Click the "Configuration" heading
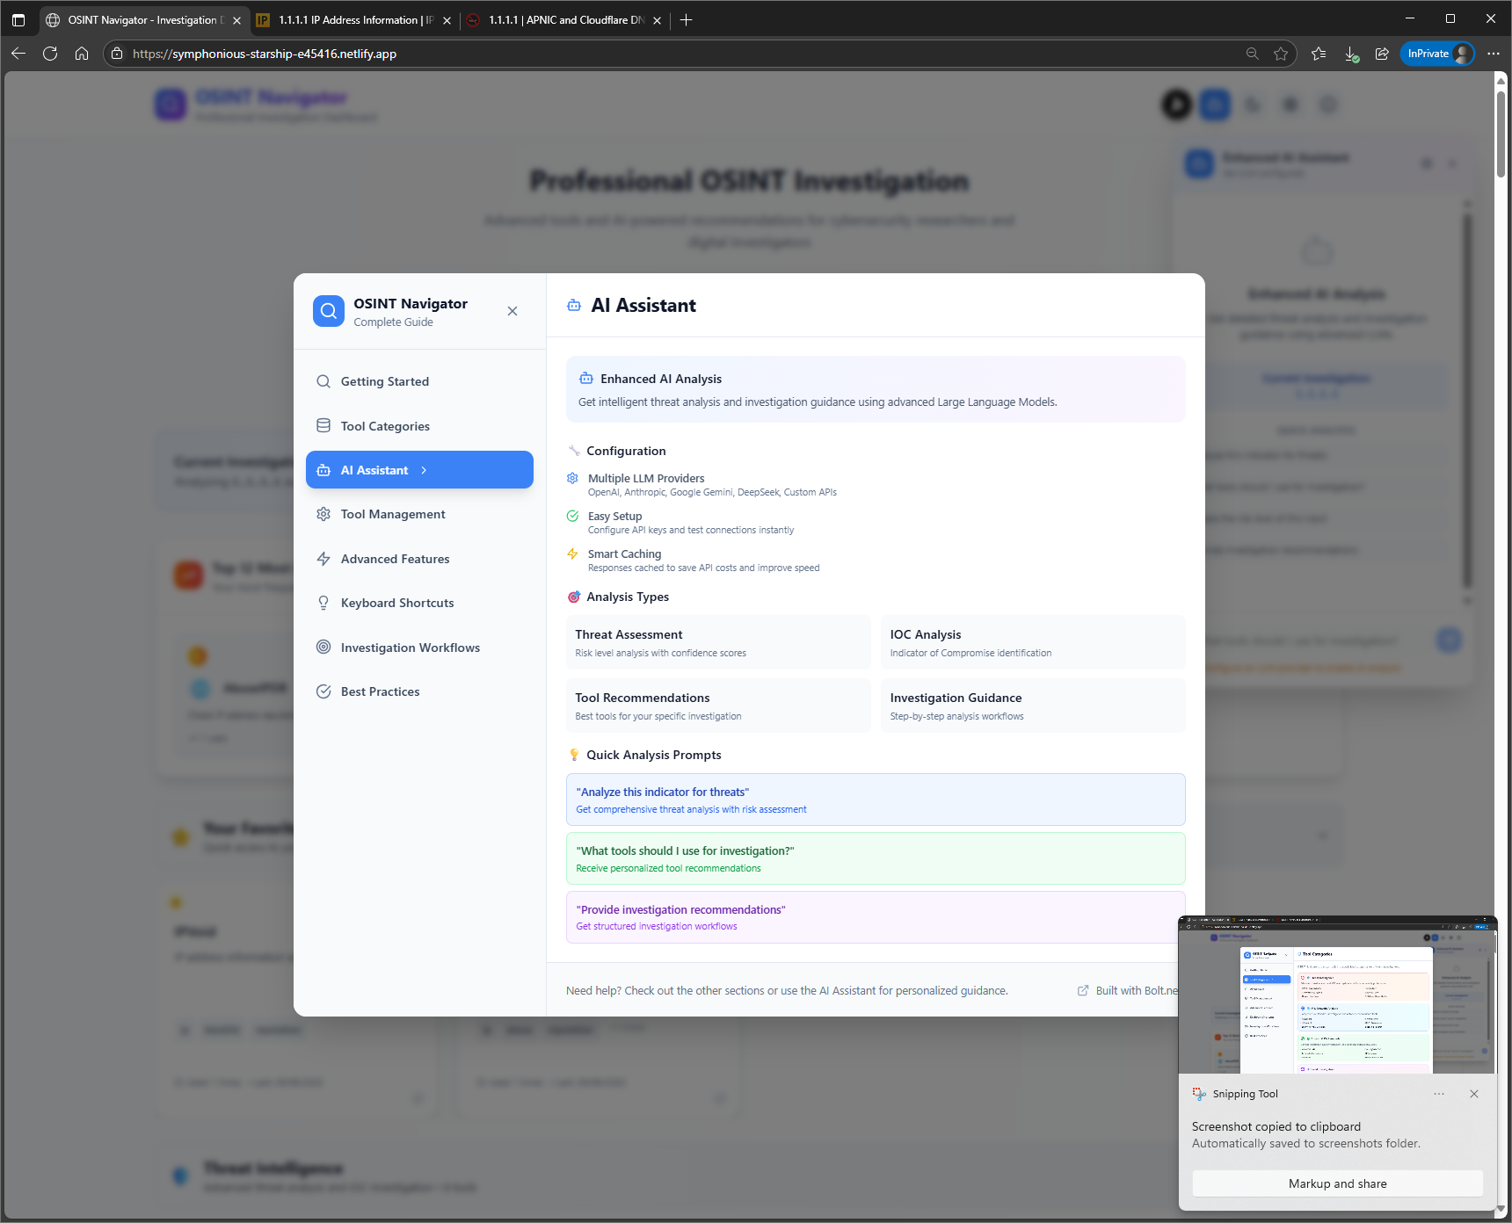The image size is (1512, 1223). coord(626,451)
